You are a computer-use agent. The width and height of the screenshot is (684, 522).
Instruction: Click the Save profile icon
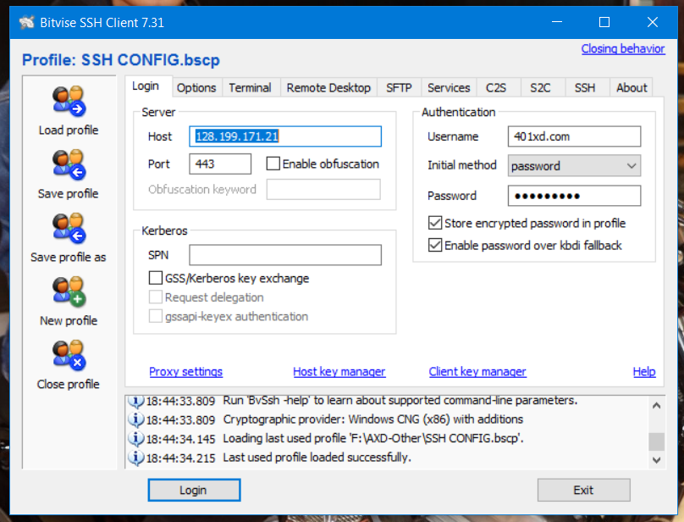point(68,164)
